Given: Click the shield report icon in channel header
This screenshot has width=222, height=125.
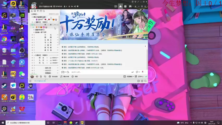Looking at the screenshot, I should (78, 6).
